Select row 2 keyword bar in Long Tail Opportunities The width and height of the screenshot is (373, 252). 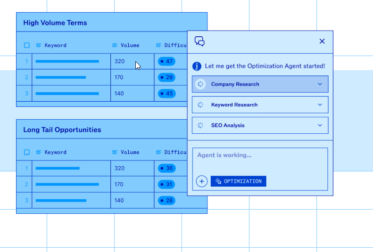point(67,184)
